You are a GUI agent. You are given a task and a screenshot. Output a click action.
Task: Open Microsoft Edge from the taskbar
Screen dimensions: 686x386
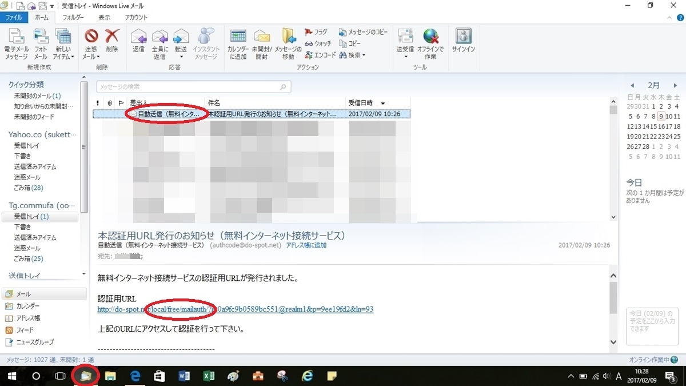(x=135, y=376)
